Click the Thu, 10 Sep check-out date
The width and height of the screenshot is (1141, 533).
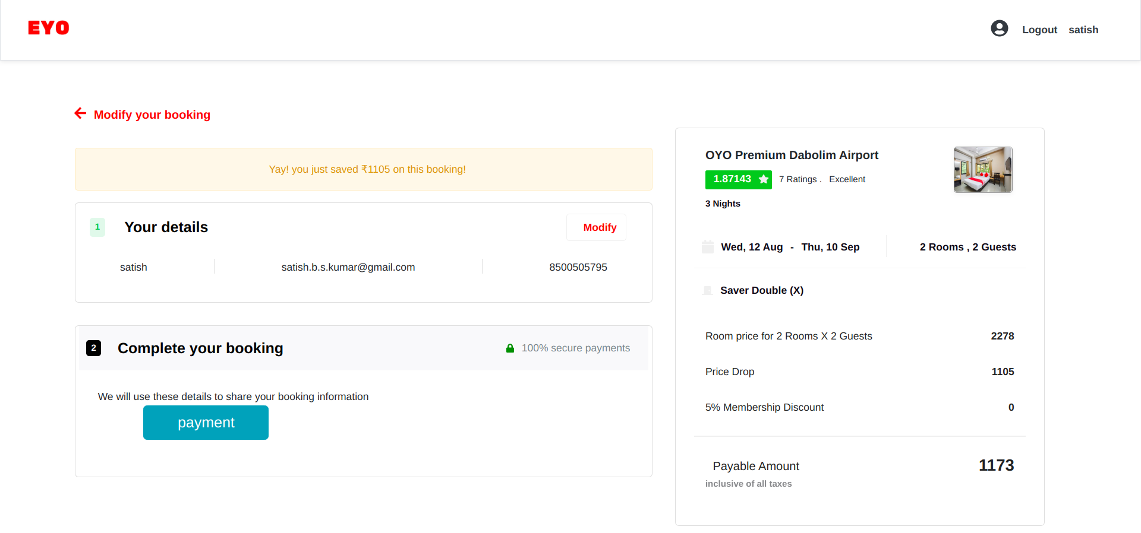point(830,247)
